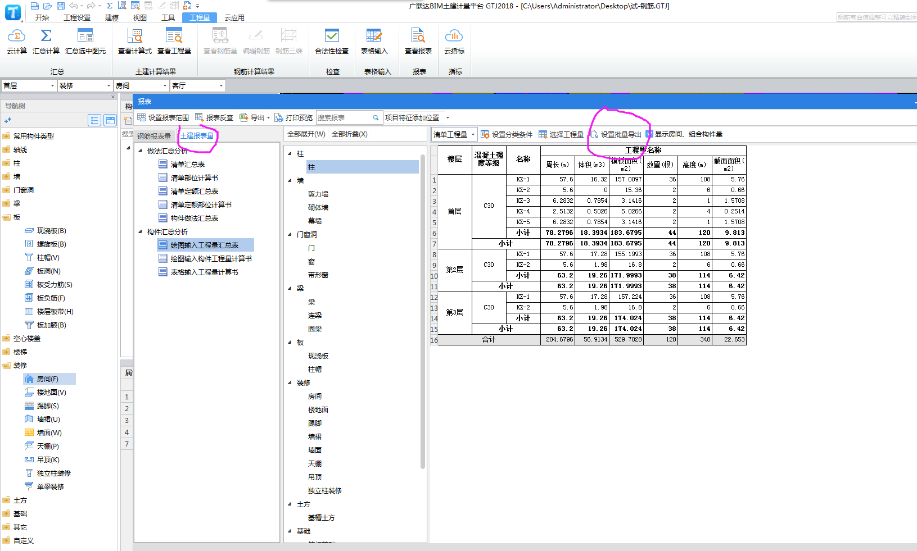
Task: Open the 云应用 ribbon tab
Action: (x=234, y=17)
